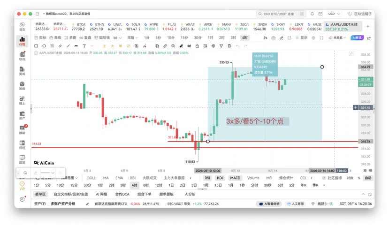Toggle the MACD indicator
389x227 pixels.
click(x=235, y=178)
